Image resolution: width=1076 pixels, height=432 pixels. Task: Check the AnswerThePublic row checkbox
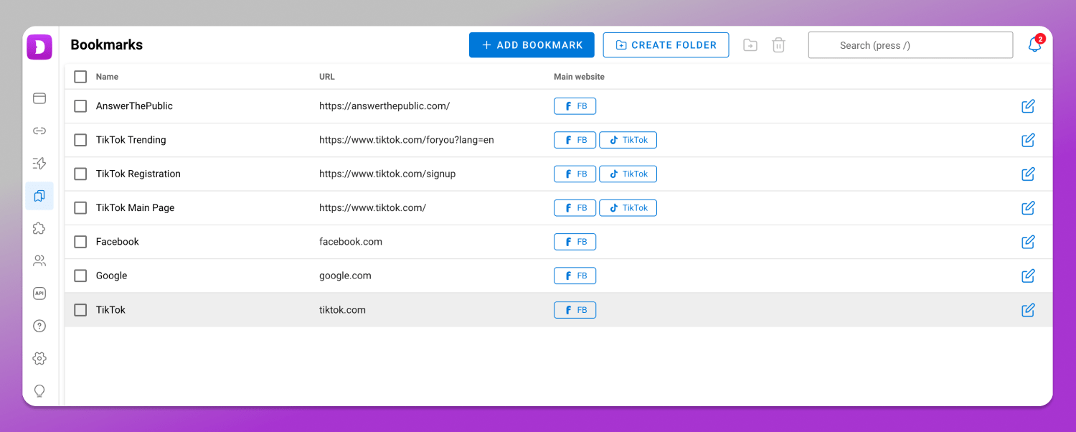tap(80, 106)
